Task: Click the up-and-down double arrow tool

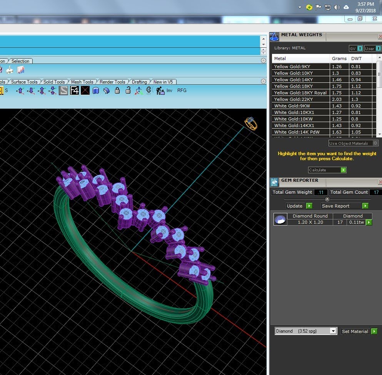Action: point(42,91)
